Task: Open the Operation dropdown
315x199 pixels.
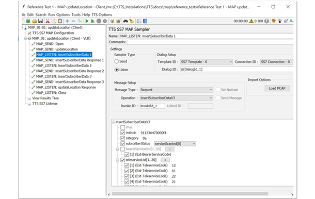Action: [177, 98]
